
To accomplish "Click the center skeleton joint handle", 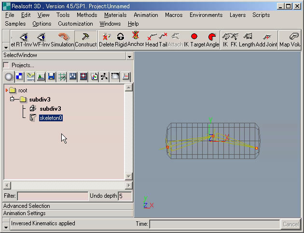I will coord(213,136).
